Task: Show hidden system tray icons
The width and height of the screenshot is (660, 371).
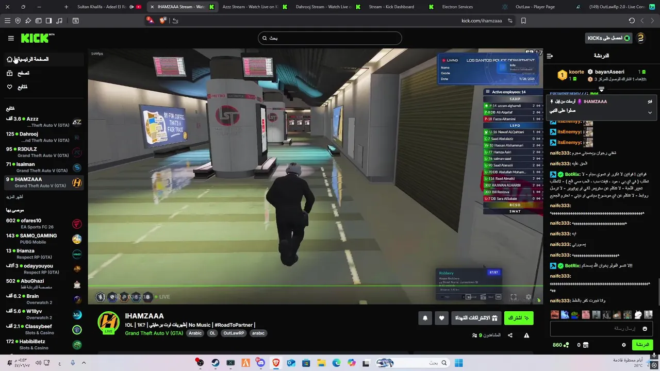Action: [x=84, y=363]
